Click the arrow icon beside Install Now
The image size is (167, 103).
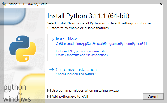52,39
